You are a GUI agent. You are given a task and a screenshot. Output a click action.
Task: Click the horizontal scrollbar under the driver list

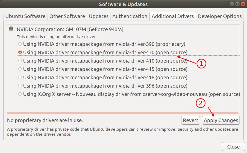point(122,113)
